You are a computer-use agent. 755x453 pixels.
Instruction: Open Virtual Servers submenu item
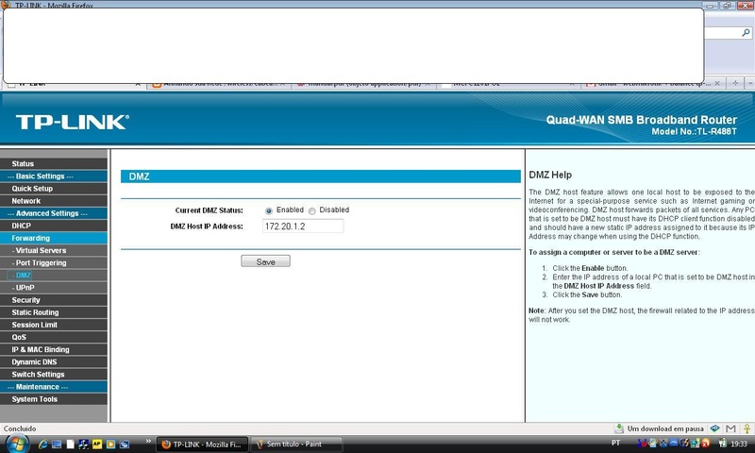pyautogui.click(x=54, y=251)
